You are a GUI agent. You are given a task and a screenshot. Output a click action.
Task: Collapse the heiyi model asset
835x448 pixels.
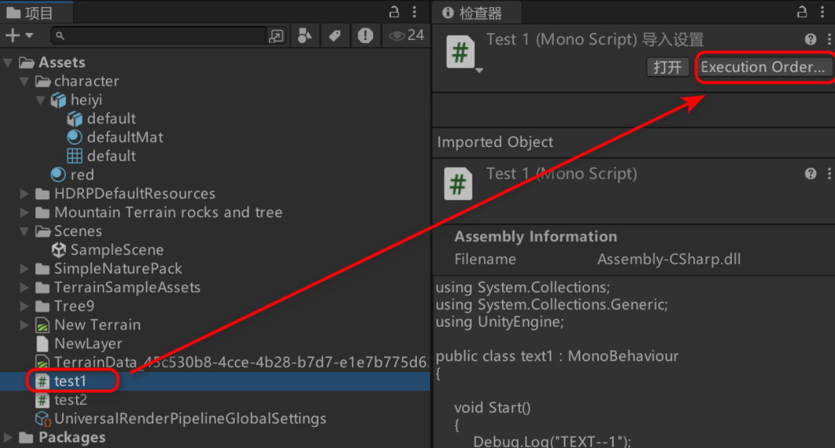(x=41, y=100)
